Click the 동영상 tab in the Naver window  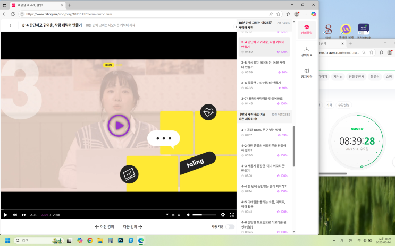[375, 77]
